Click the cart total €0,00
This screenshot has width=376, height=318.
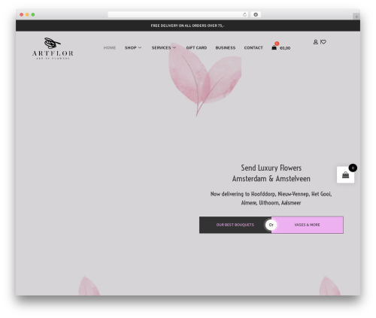(x=285, y=48)
